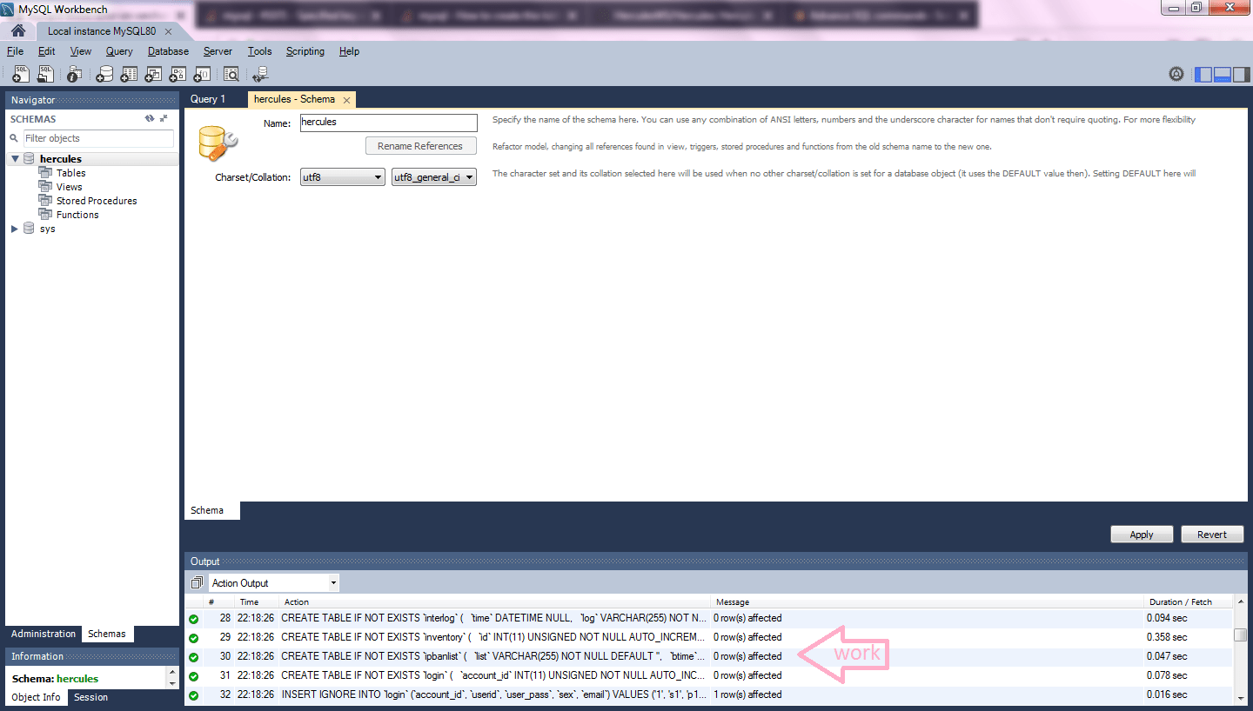Open the Action Output filter dropdown
Image resolution: width=1253 pixels, height=711 pixels.
(332, 582)
